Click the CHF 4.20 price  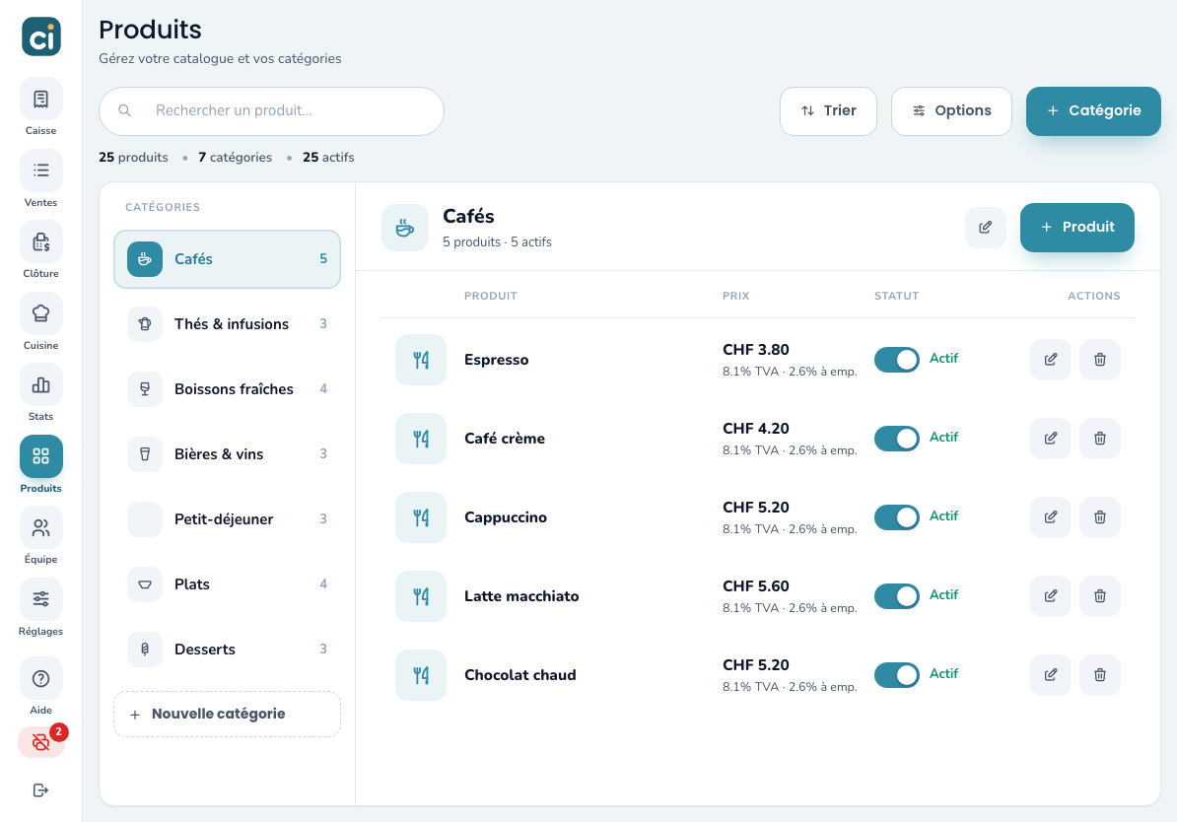pos(756,429)
